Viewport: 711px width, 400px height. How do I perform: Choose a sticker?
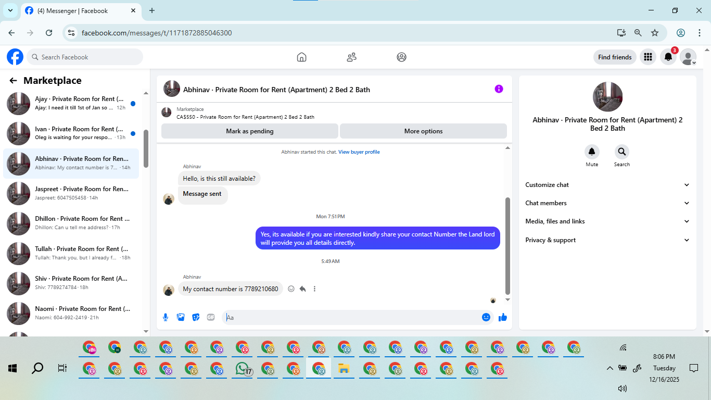point(196,317)
